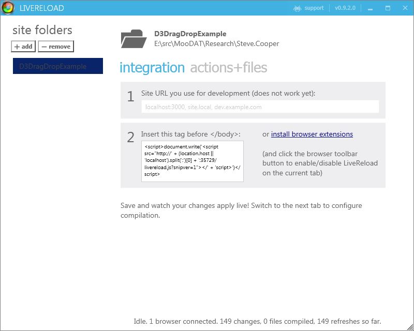
Task: Click the v0.9.2.0 version label
Action: [345, 8]
